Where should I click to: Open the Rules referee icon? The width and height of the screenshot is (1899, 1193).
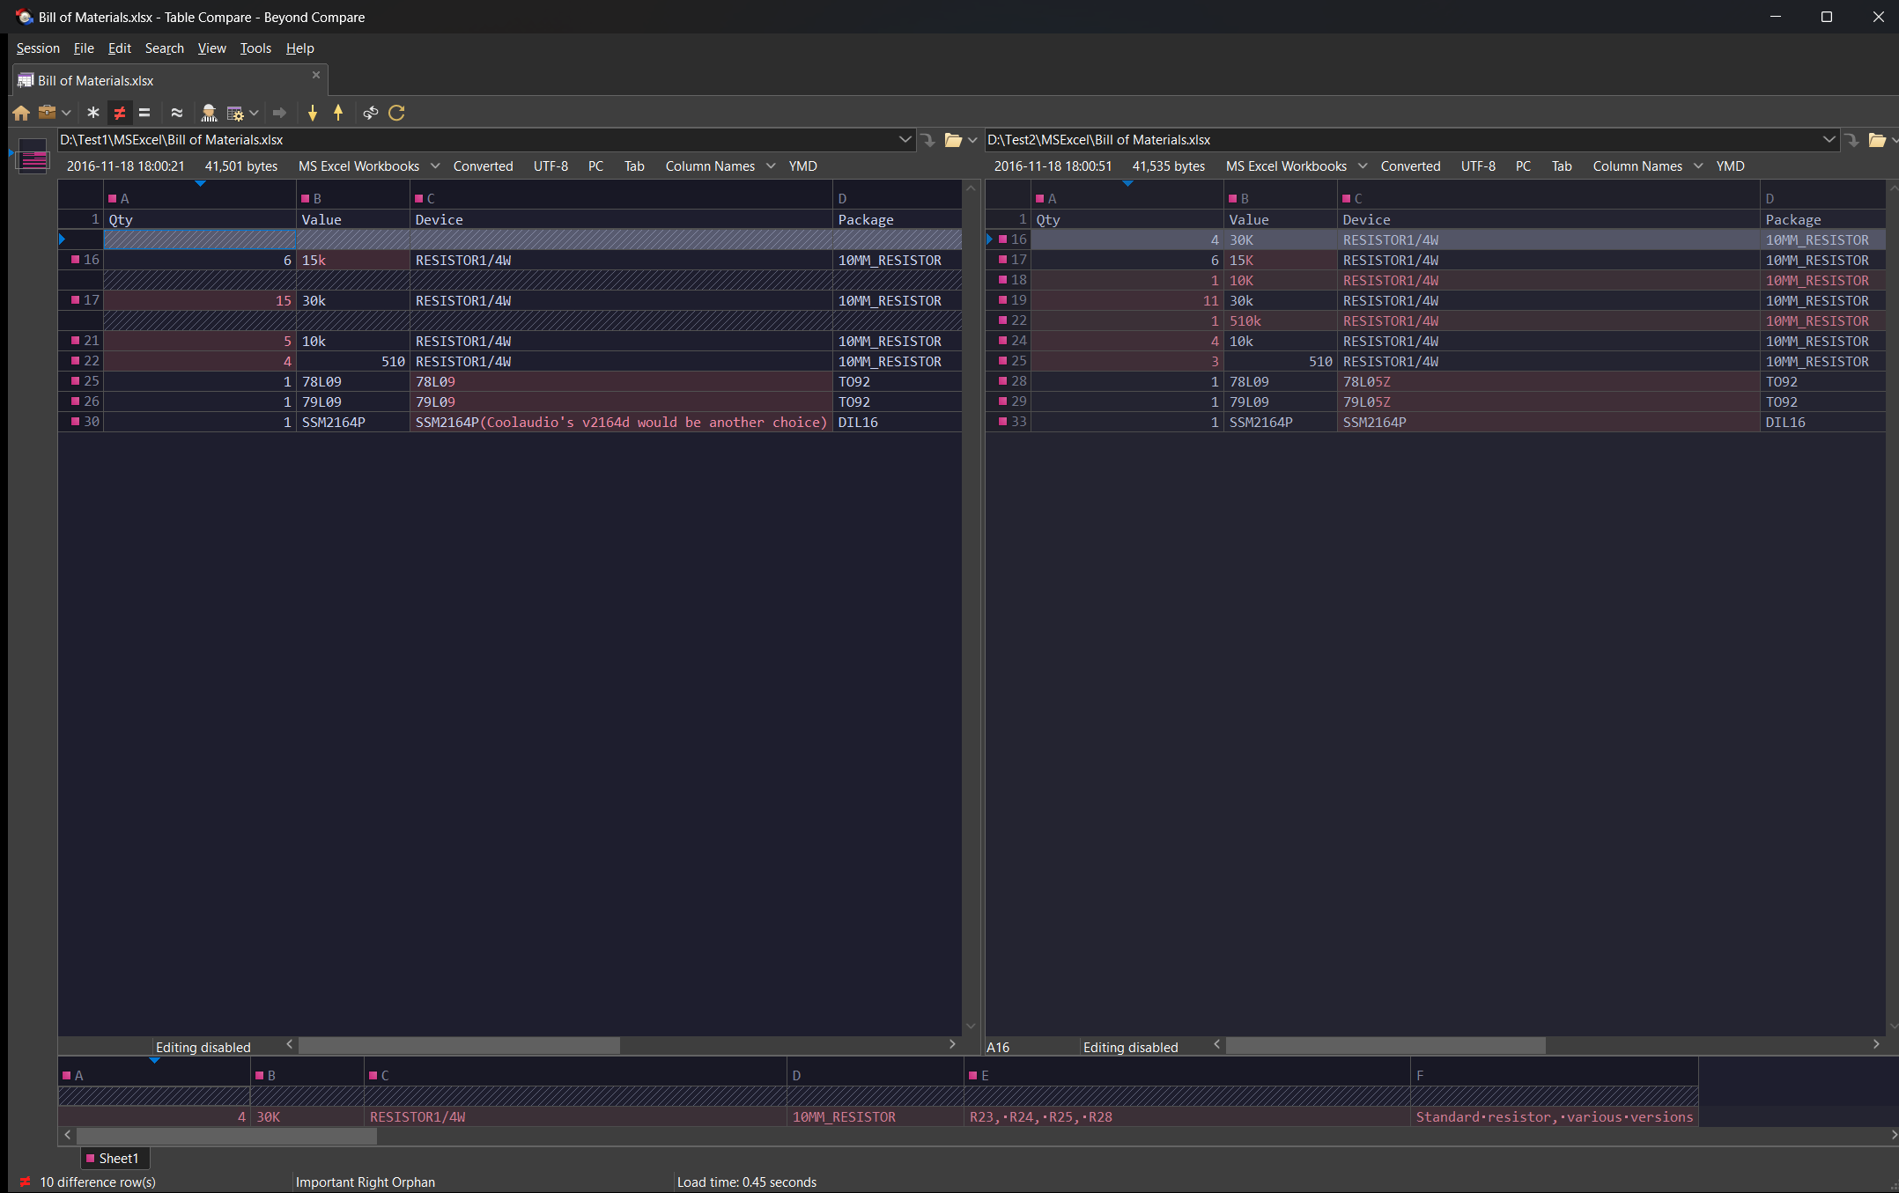tap(209, 113)
